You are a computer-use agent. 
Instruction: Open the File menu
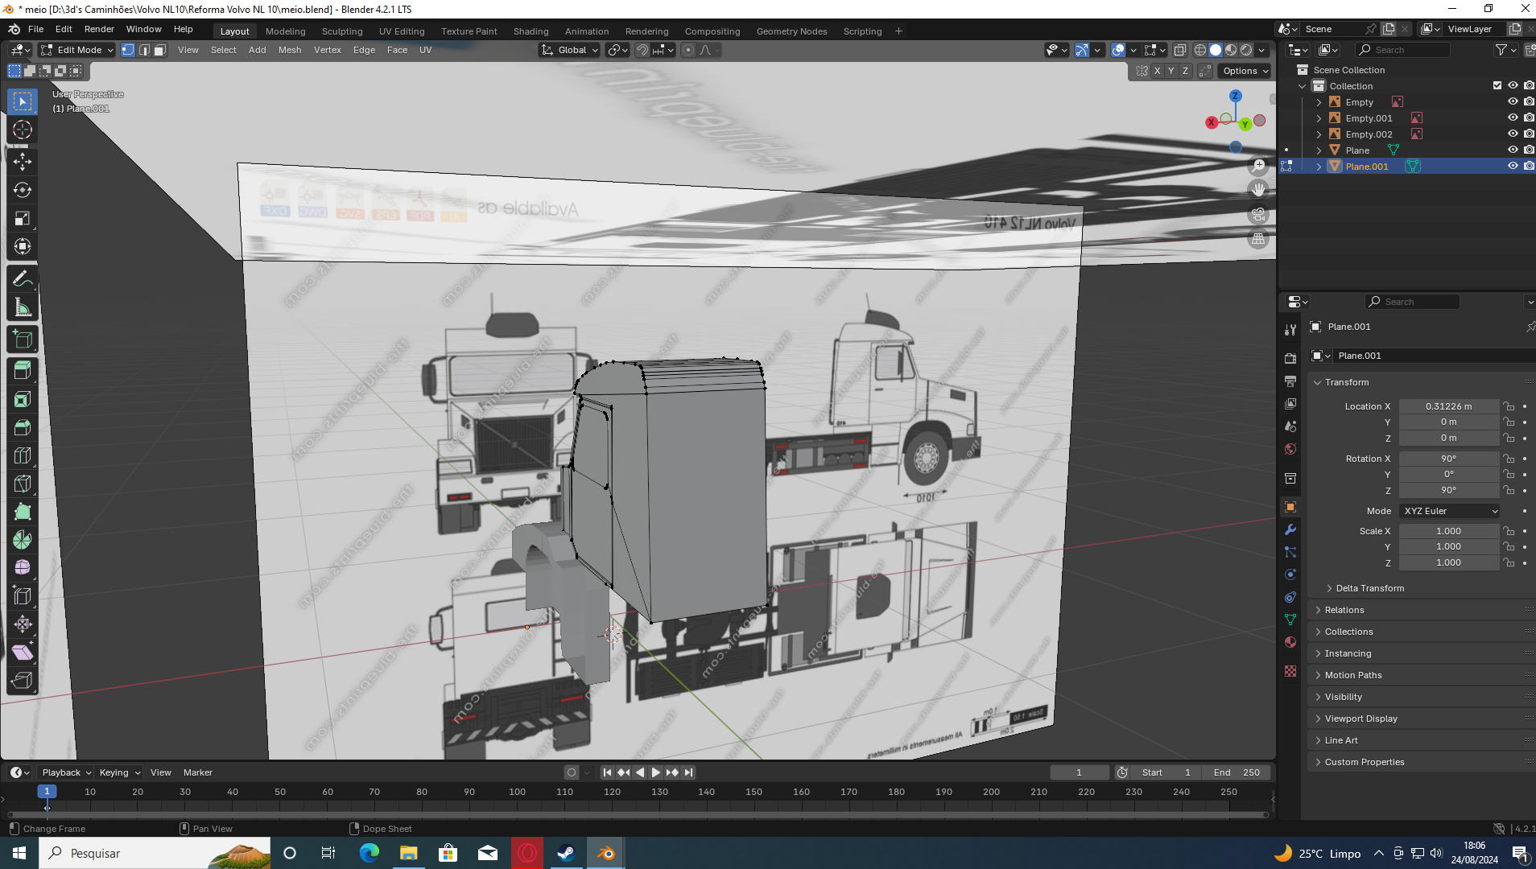pos(36,29)
